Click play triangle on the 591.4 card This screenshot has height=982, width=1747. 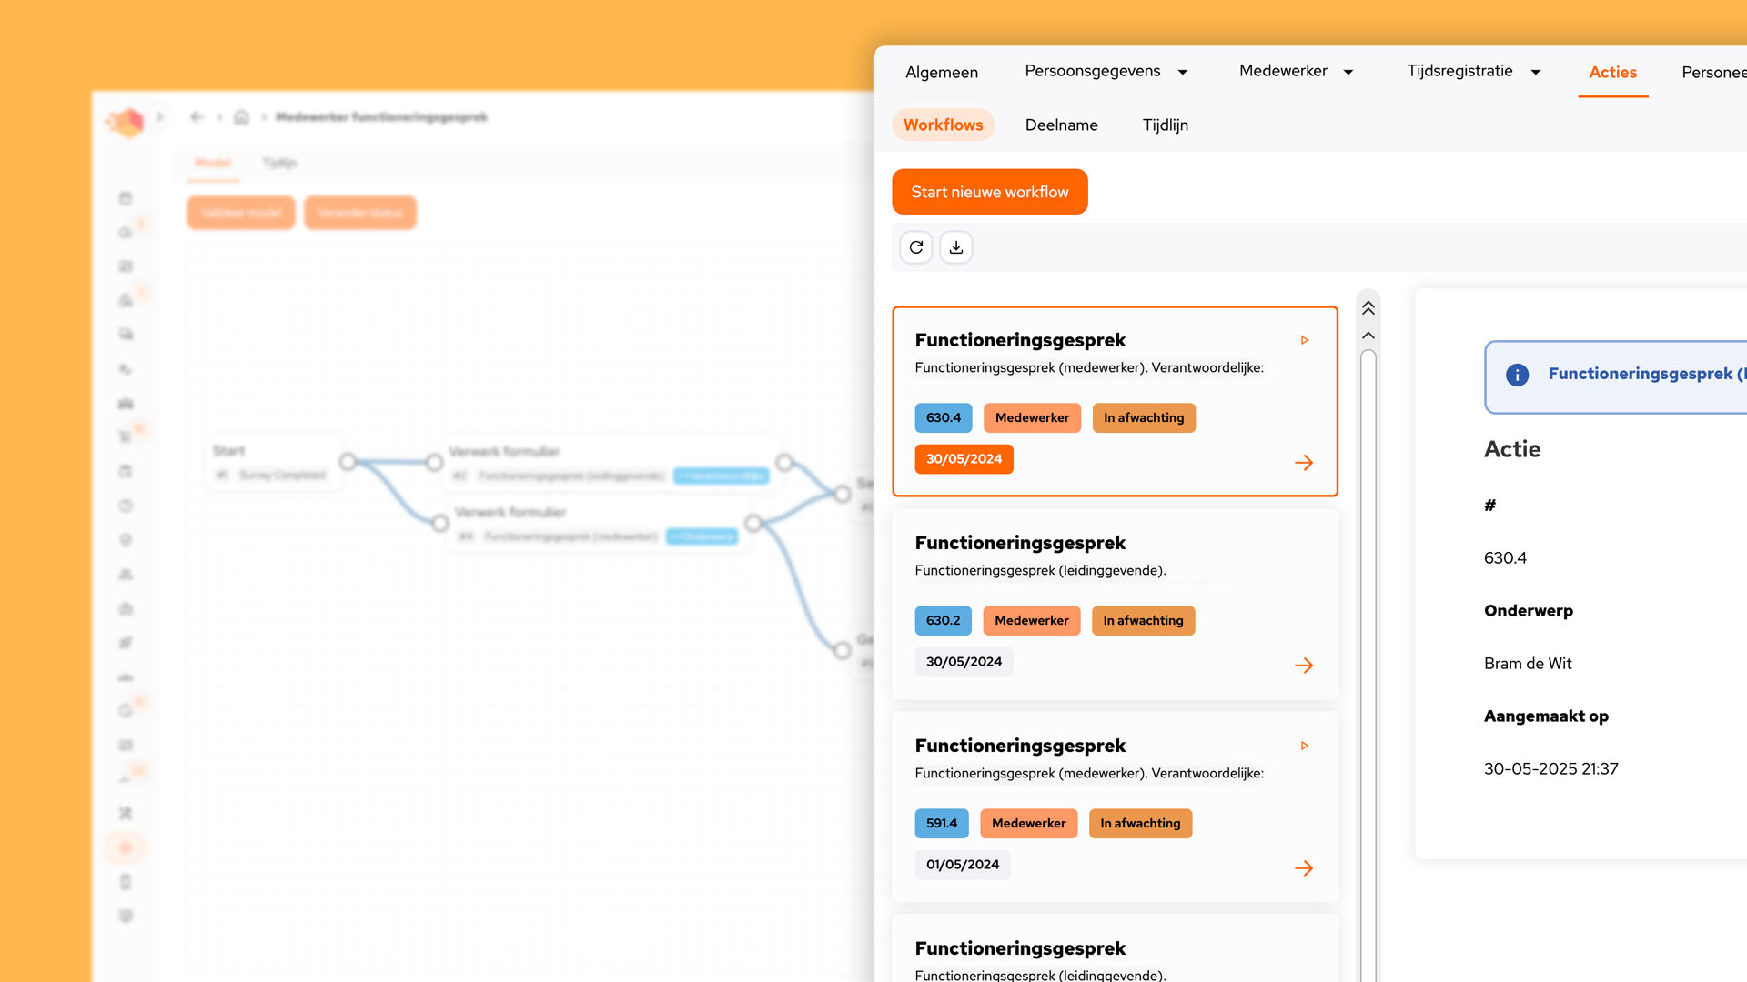tap(1304, 746)
